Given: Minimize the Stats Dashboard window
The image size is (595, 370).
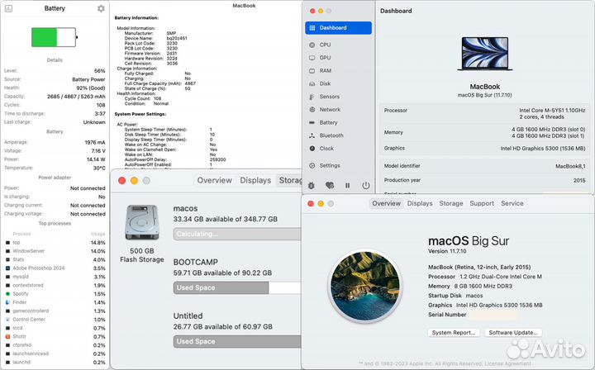Looking at the screenshot, I should click(x=321, y=11).
